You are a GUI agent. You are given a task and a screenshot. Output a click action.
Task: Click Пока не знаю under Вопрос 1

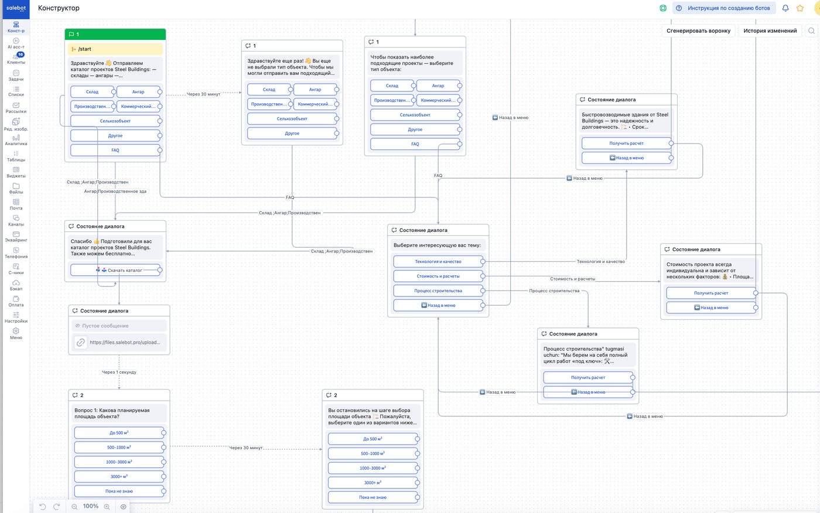(x=119, y=491)
